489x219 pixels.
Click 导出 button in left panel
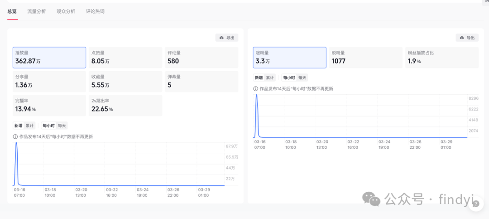pos(227,38)
